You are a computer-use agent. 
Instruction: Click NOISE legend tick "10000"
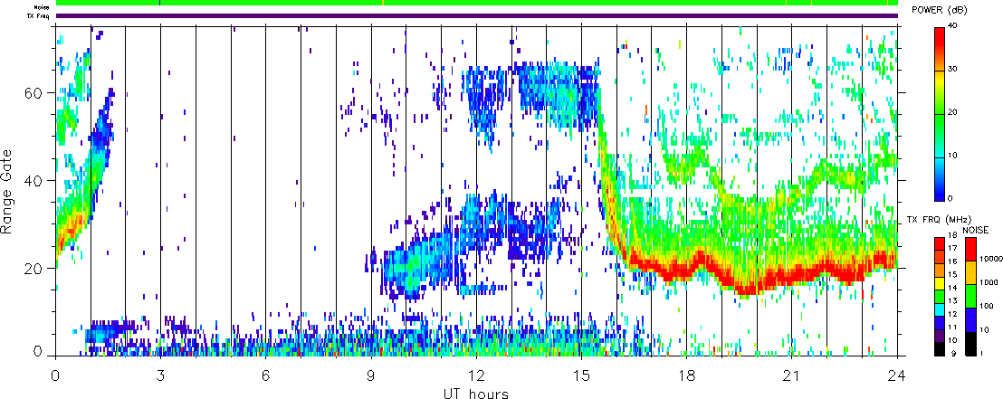pos(991,259)
